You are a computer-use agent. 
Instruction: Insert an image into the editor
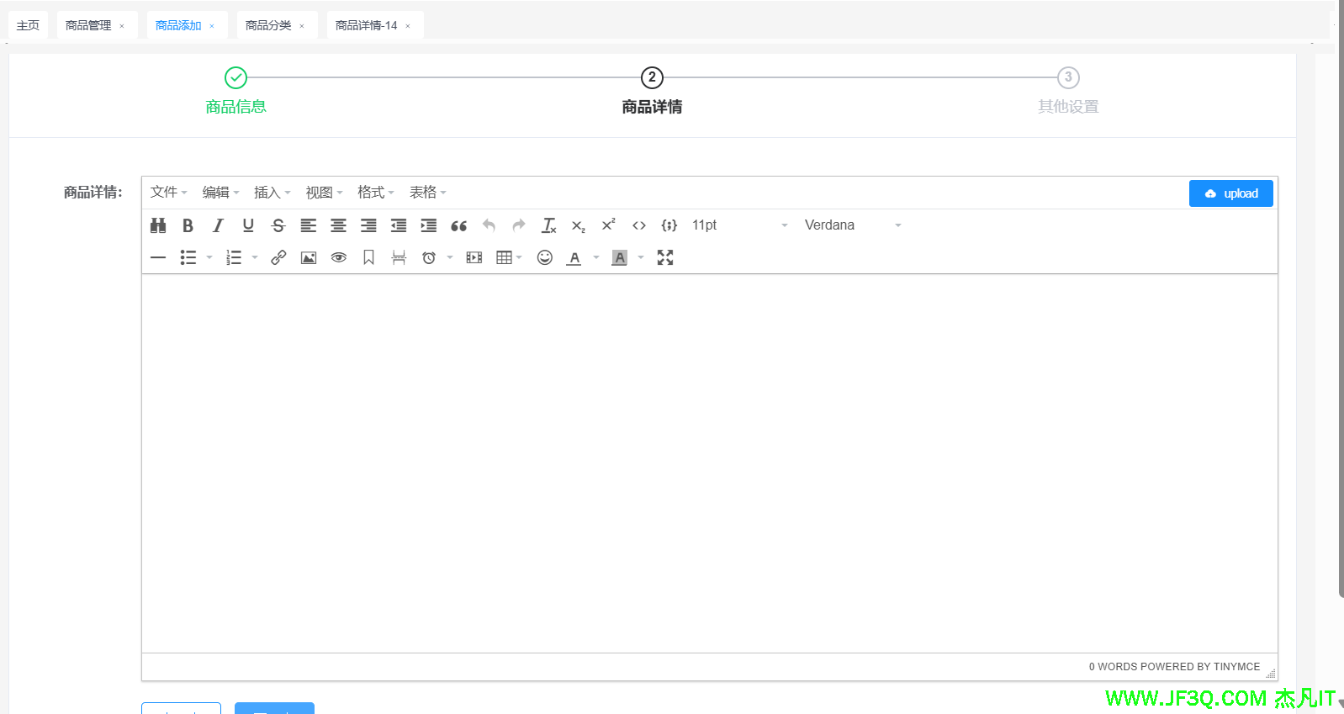tap(309, 258)
